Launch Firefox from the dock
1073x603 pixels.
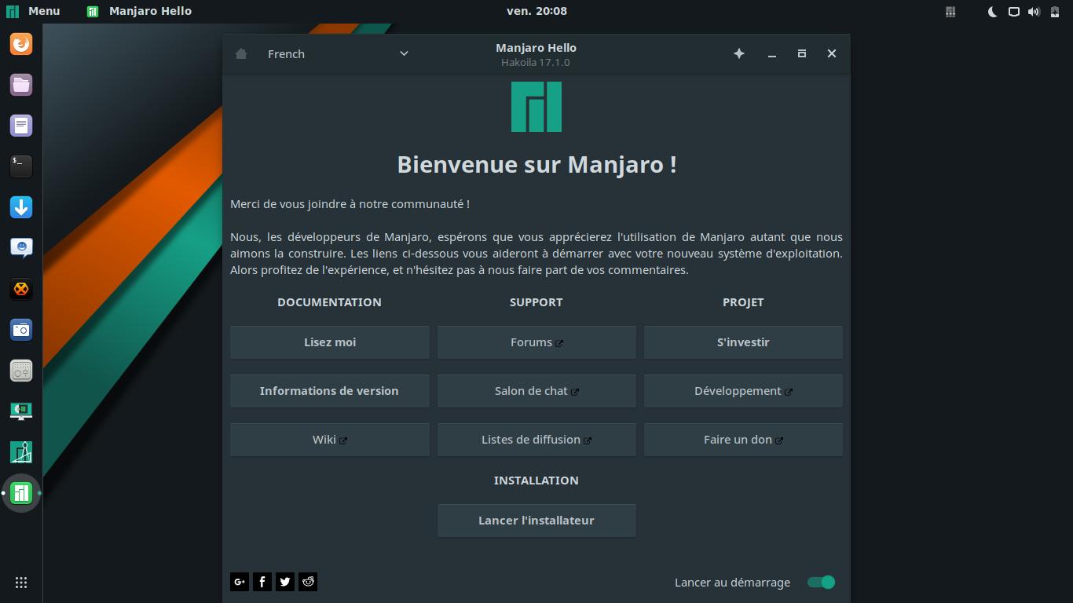pyautogui.click(x=21, y=44)
